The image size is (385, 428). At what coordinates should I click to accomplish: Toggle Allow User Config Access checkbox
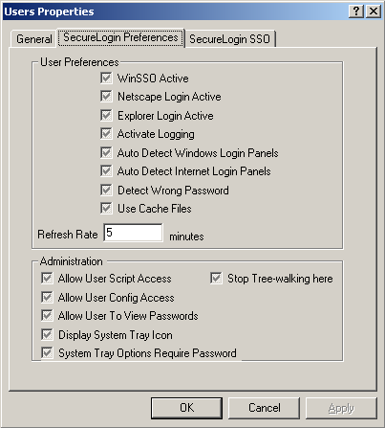(47, 297)
